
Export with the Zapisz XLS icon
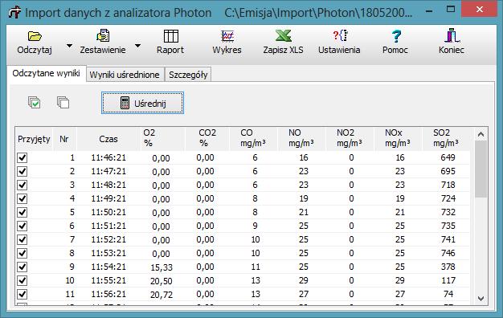(284, 35)
